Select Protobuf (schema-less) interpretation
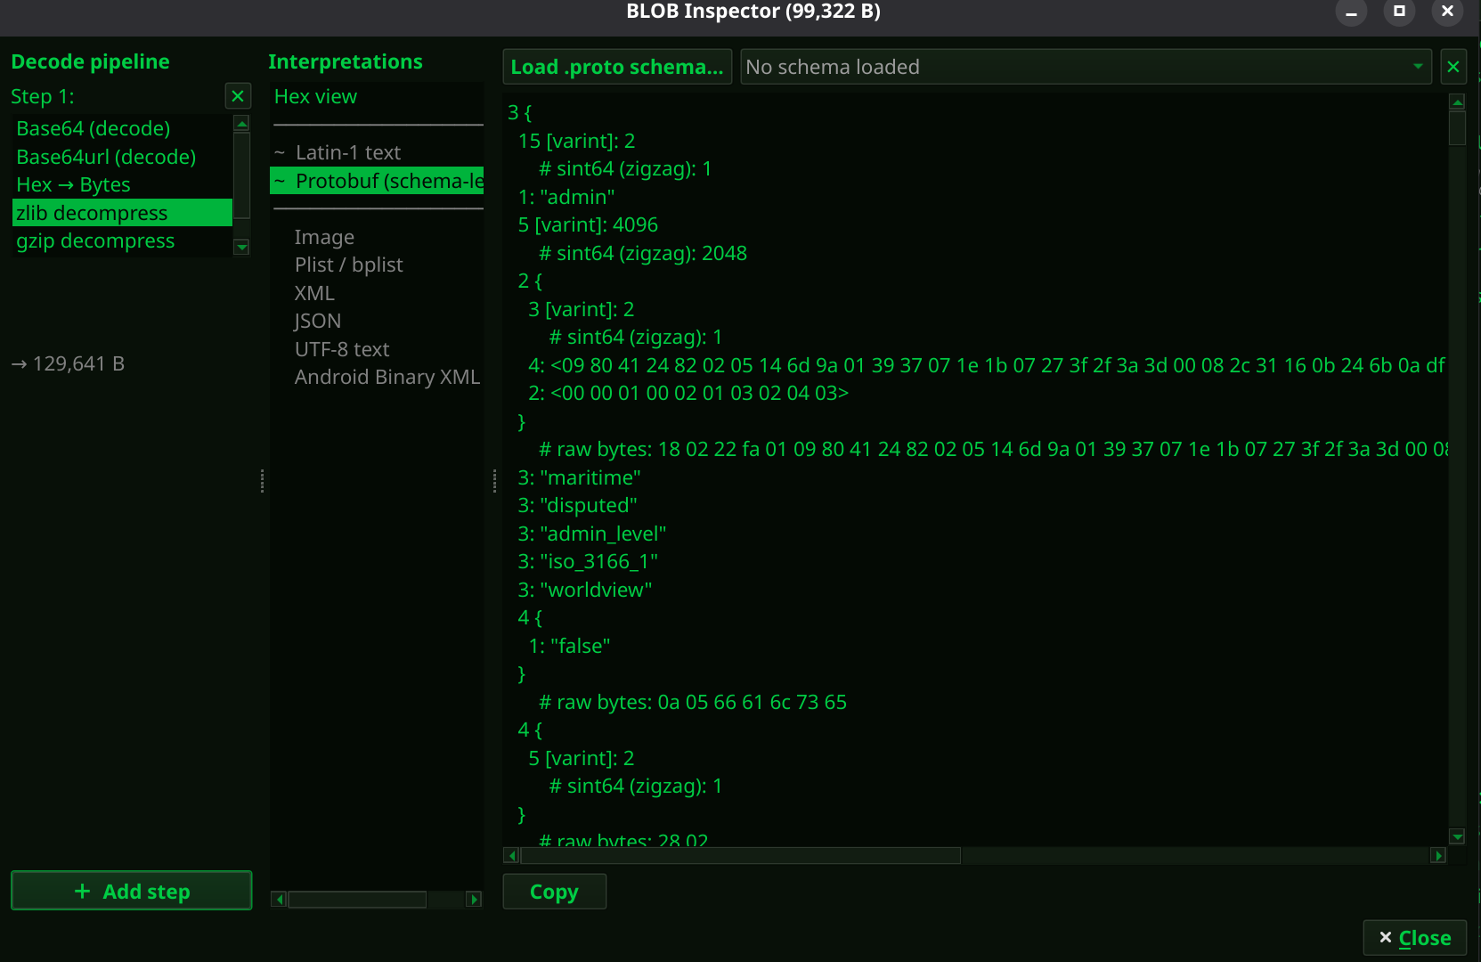 [377, 181]
